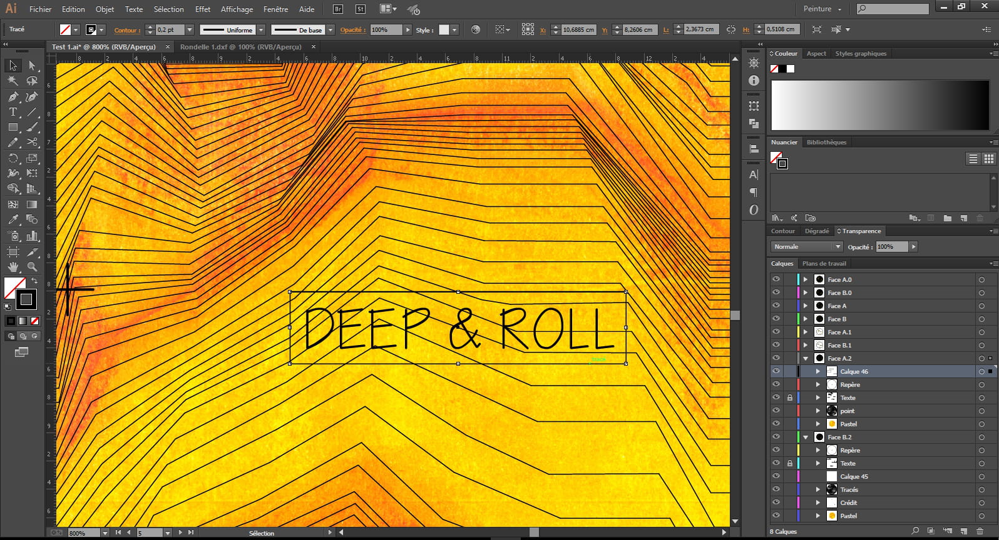Toggle constrain width and height proportions link
999x540 pixels.
731,29
